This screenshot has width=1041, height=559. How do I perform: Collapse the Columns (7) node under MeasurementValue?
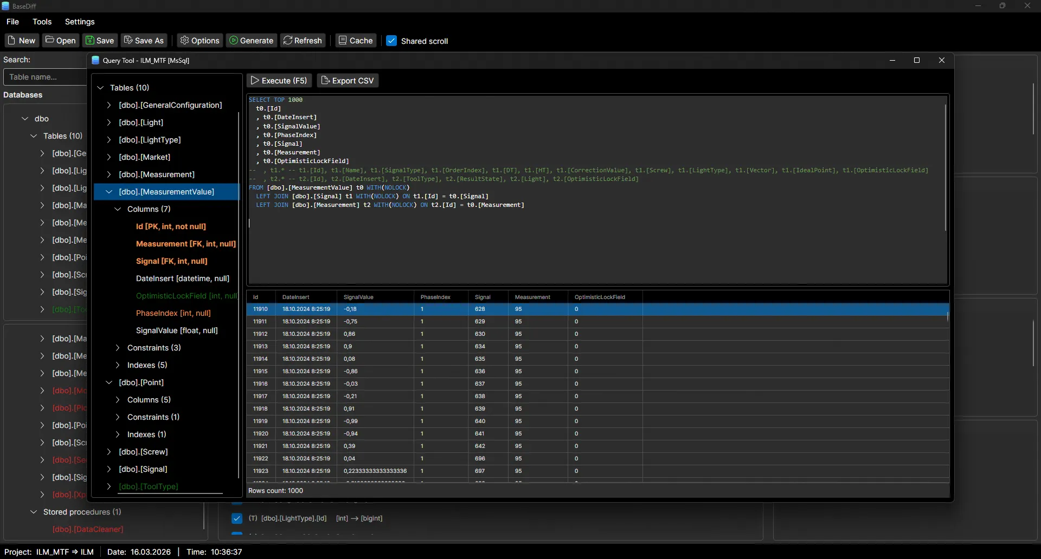pos(118,209)
